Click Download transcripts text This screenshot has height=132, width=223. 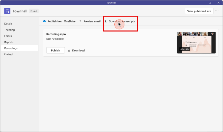point(122,21)
